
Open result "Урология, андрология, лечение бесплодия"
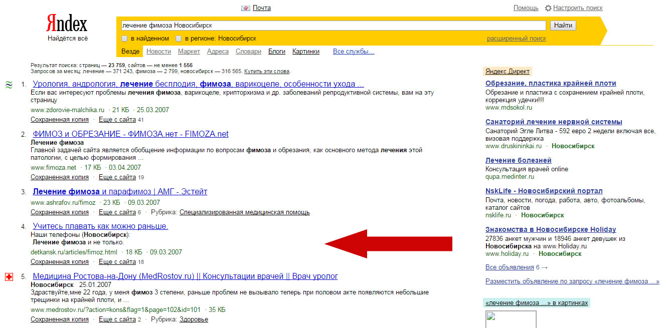tap(198, 84)
